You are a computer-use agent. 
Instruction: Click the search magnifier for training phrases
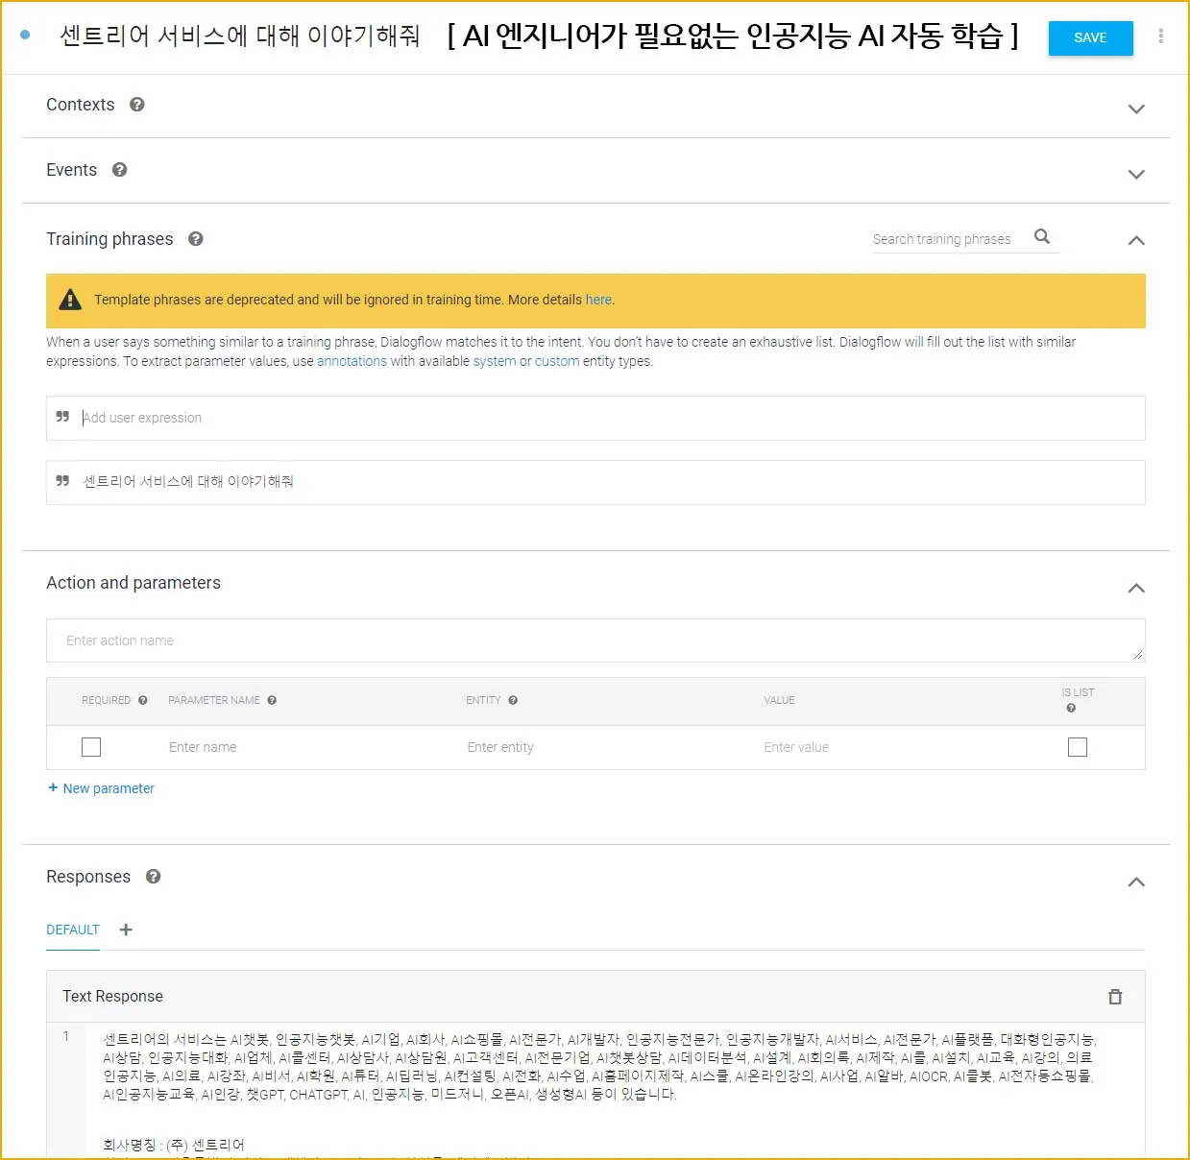click(x=1042, y=237)
